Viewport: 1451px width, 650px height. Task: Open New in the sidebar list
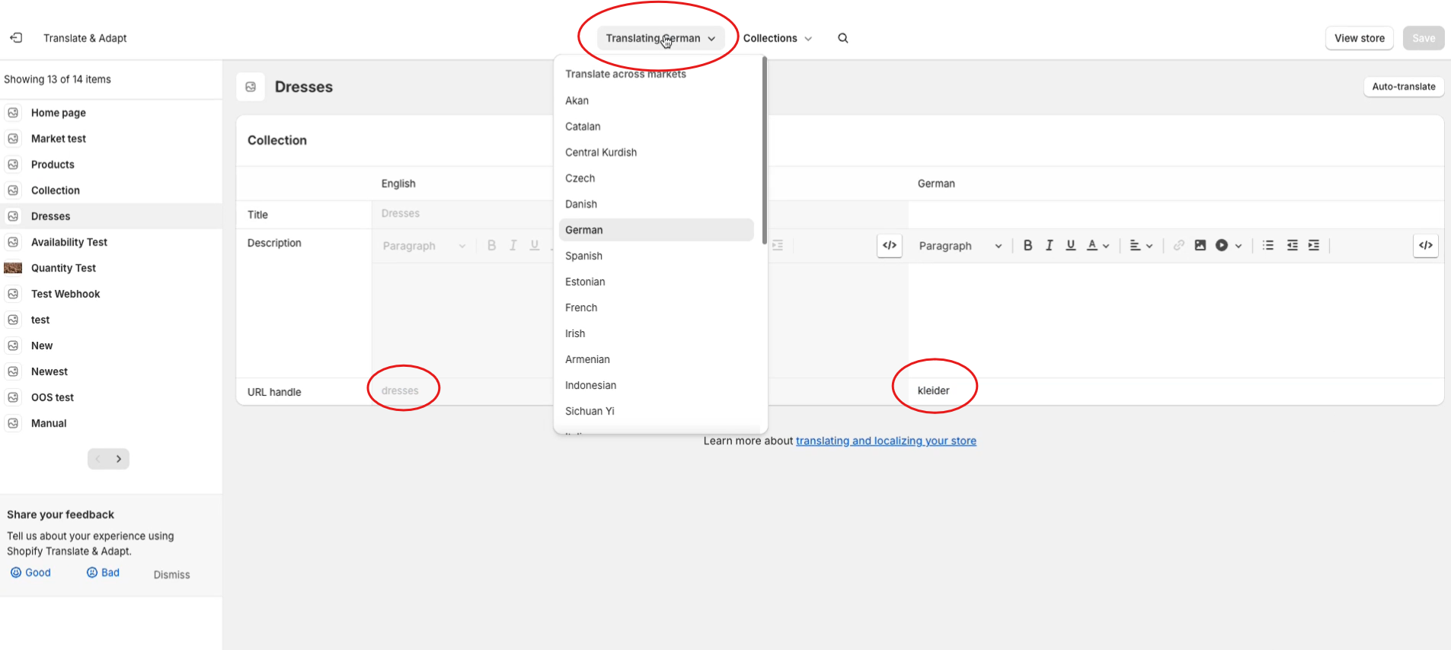tap(111, 346)
